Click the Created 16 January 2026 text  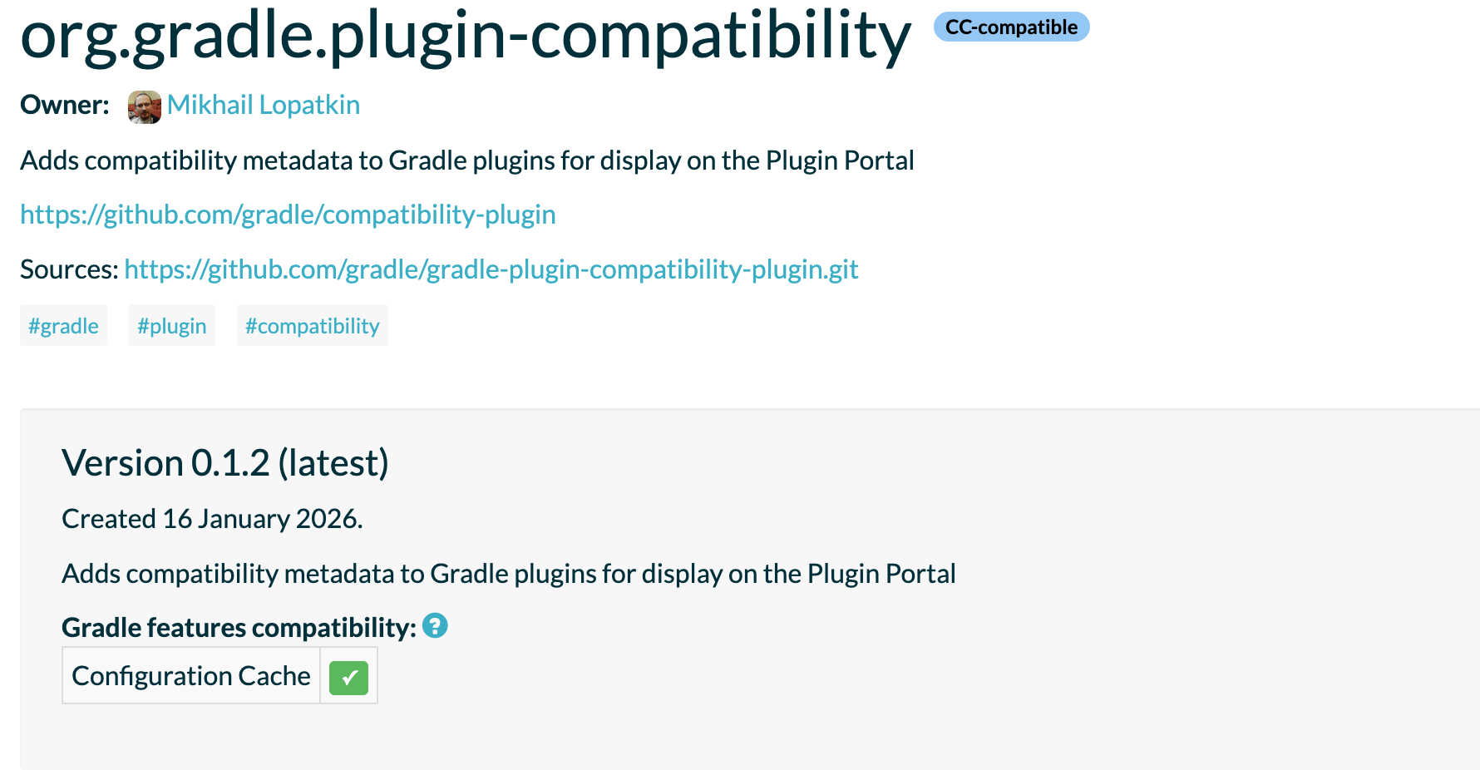212,519
